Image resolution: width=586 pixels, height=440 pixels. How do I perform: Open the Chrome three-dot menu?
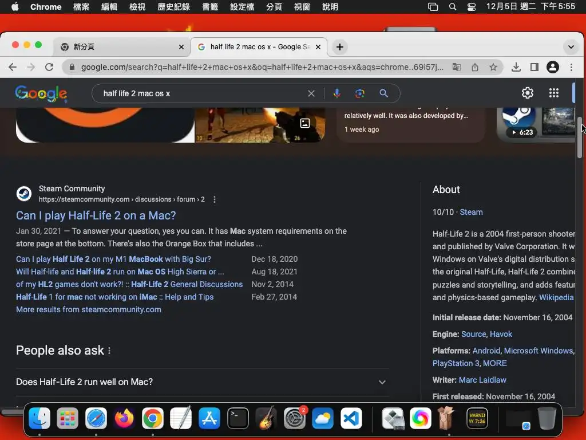coord(571,67)
